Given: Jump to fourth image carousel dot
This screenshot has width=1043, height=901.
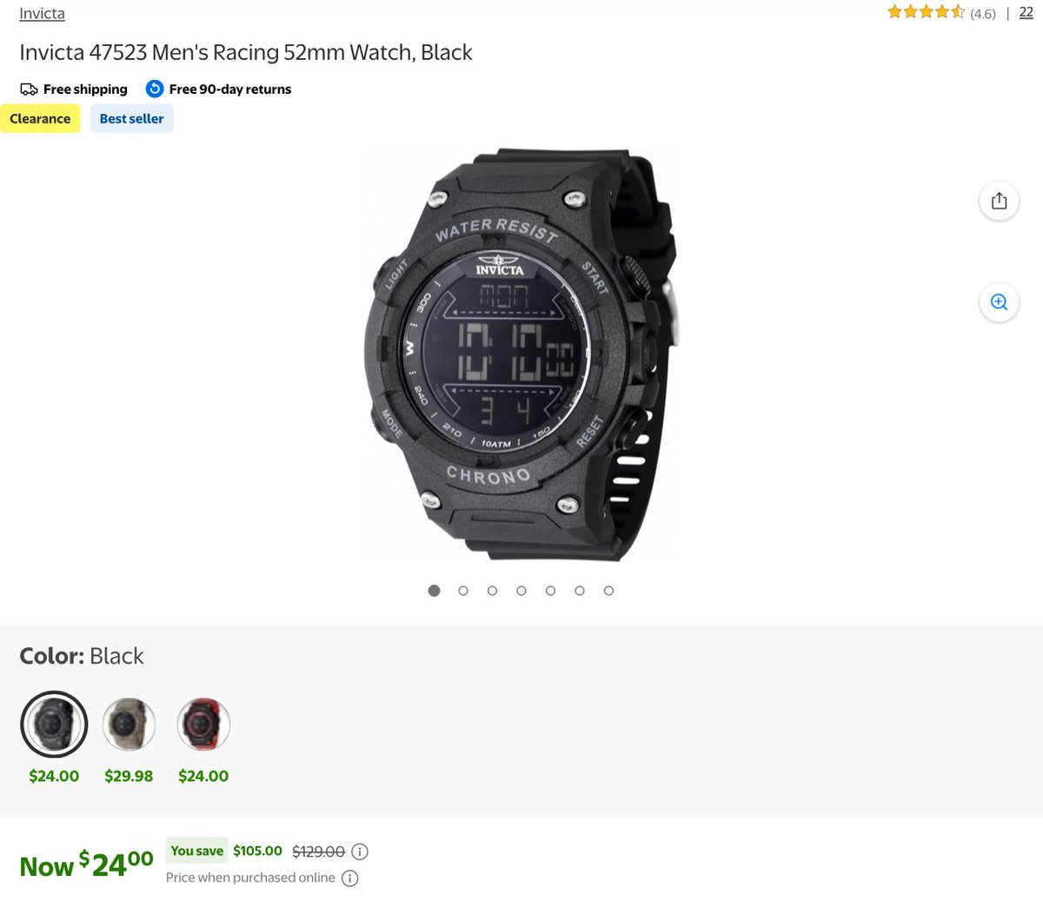Looking at the screenshot, I should [521, 591].
